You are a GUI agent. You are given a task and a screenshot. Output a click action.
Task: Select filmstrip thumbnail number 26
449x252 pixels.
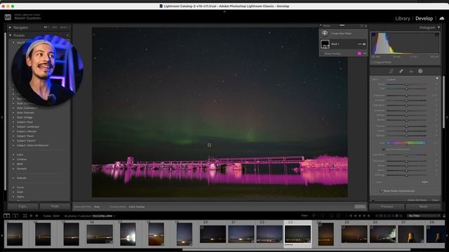(x=382, y=234)
